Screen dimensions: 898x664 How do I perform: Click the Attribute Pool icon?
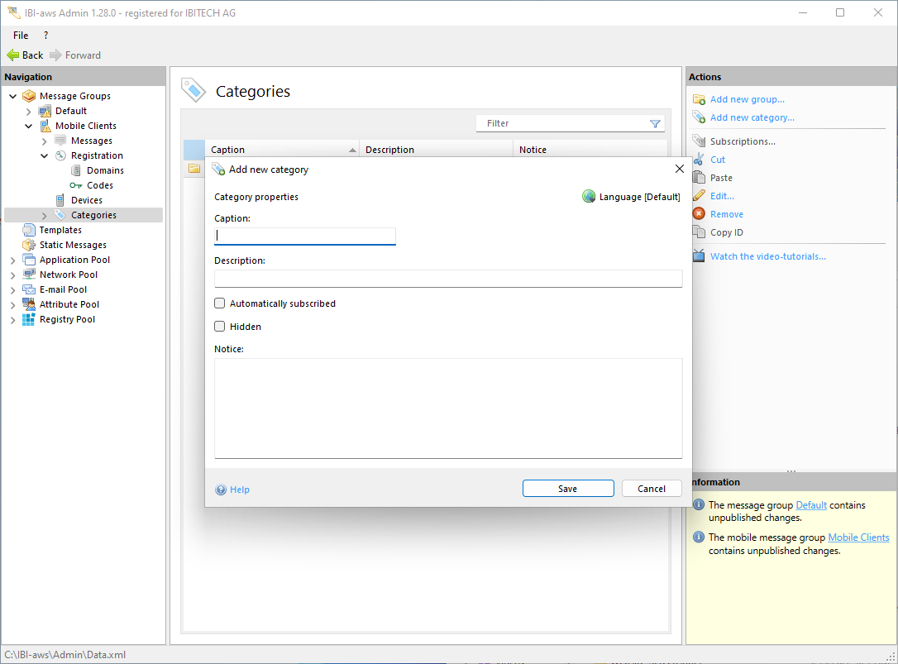29,304
